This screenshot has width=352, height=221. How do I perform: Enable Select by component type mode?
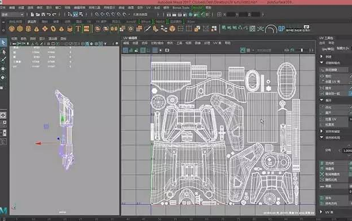pyautogui.click(x=81, y=15)
